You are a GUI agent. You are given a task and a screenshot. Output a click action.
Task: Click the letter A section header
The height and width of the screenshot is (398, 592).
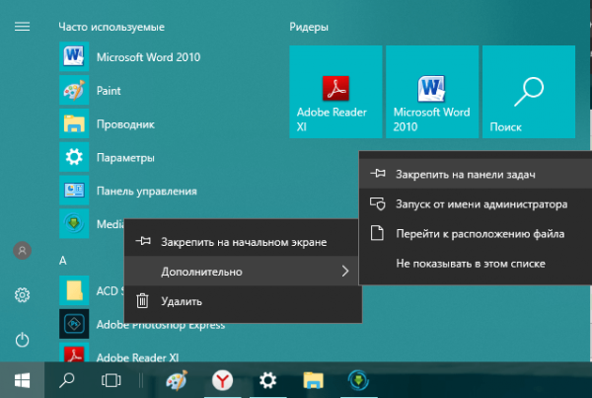coord(63,261)
